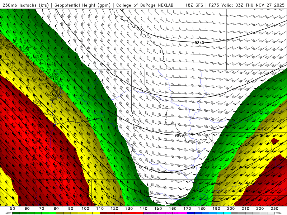Pick the dark blue swatch just after 170

click(191, 213)
